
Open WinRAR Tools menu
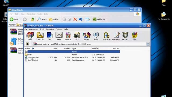click(42, 29)
